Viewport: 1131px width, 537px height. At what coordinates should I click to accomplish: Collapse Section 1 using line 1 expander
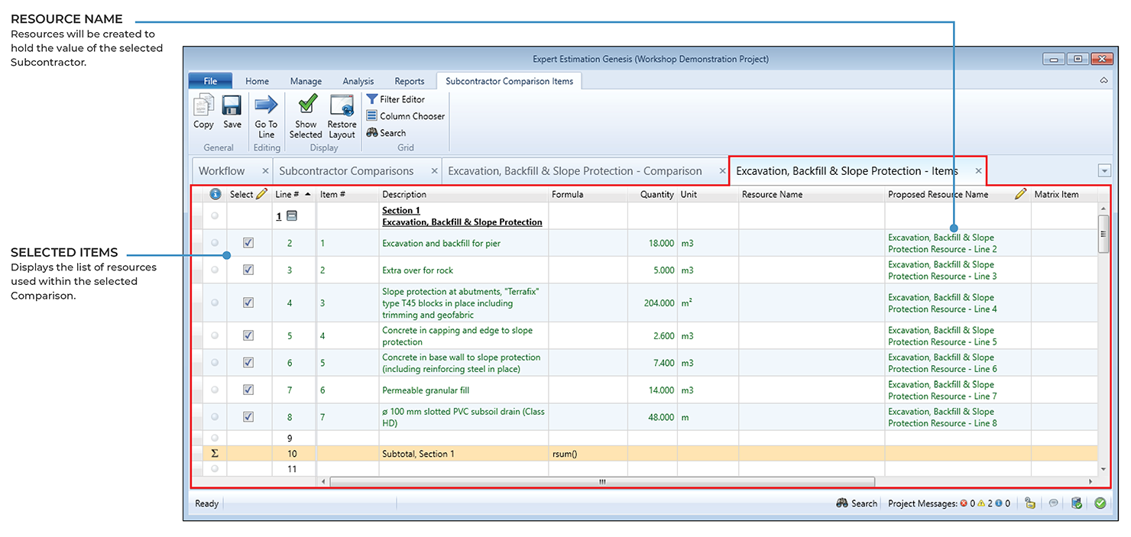click(292, 216)
